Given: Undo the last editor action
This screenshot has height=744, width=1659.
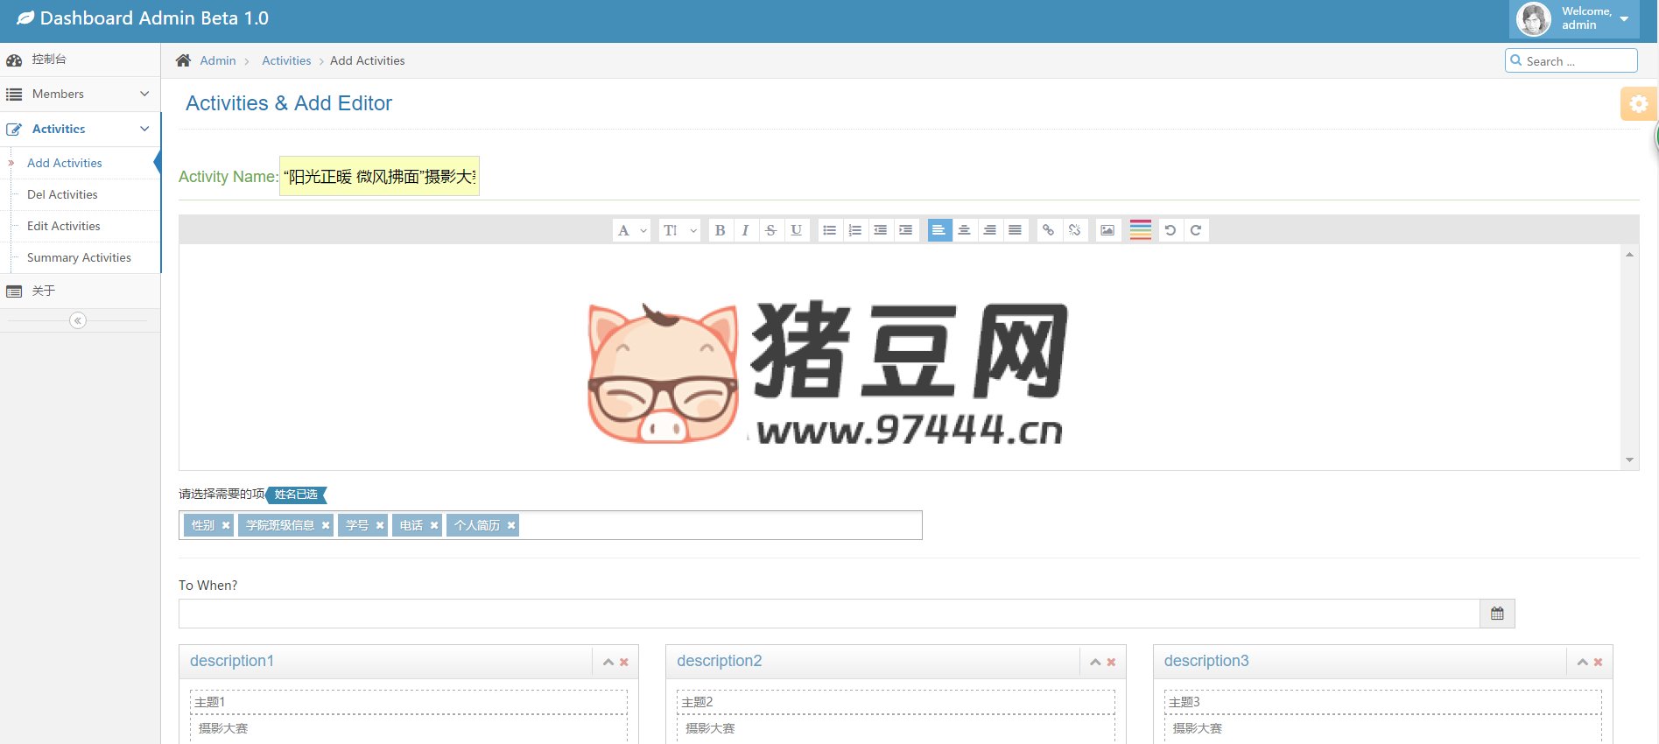Looking at the screenshot, I should 1170,230.
